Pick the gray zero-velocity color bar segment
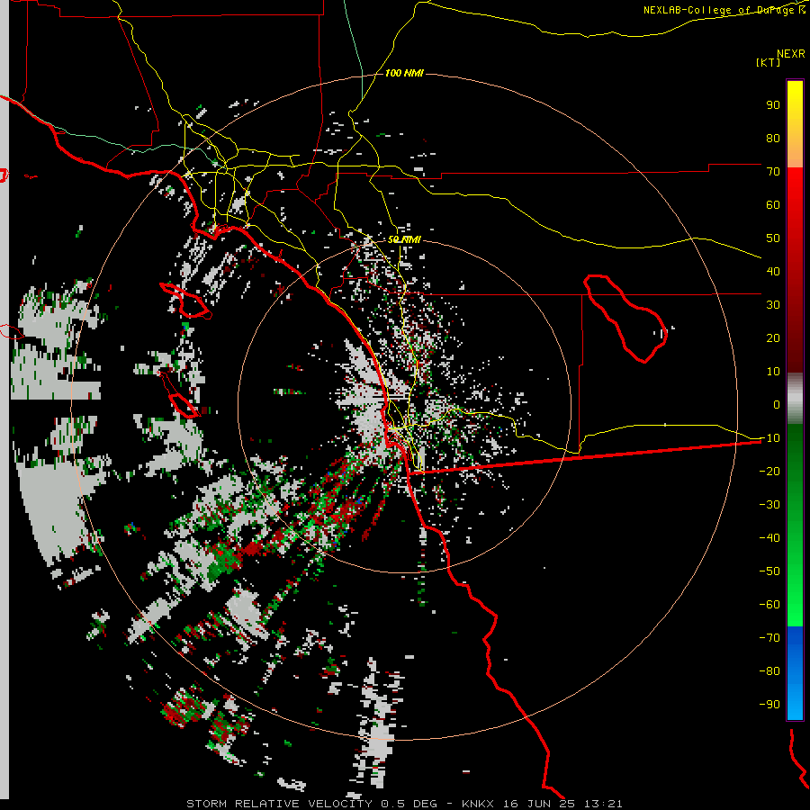The image size is (810, 810). tap(795, 400)
